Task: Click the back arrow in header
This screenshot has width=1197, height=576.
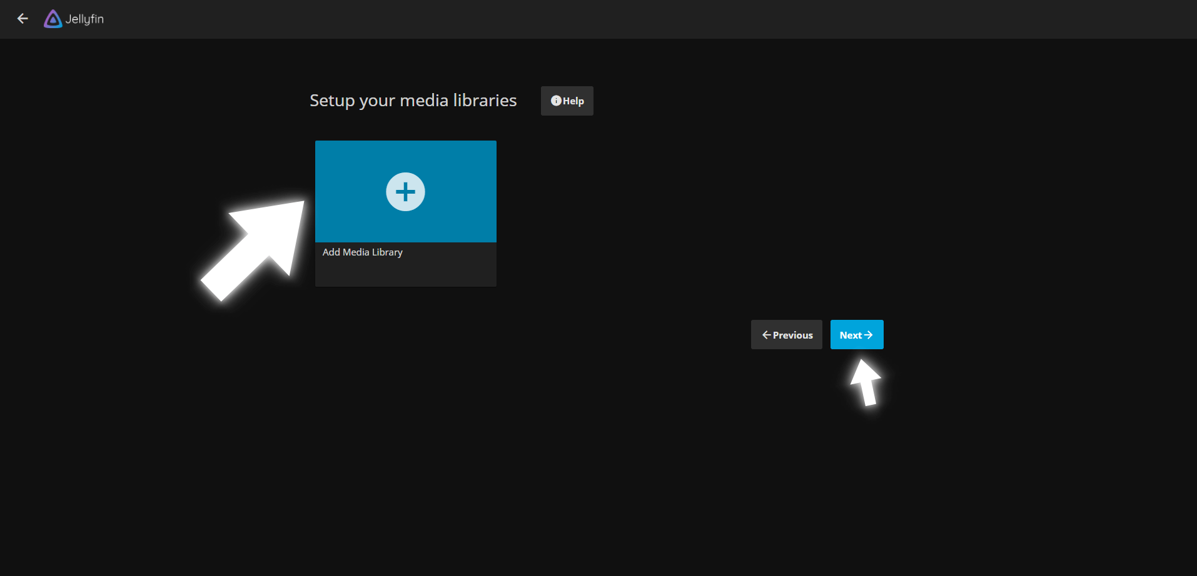Action: 23,19
